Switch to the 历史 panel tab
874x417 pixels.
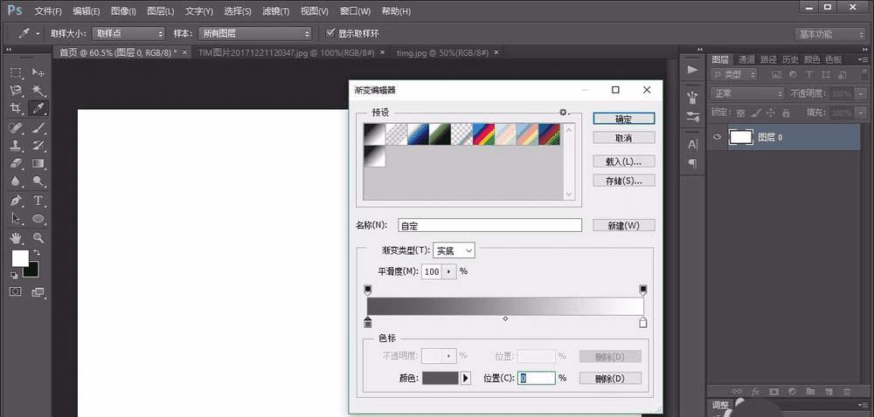click(x=790, y=59)
